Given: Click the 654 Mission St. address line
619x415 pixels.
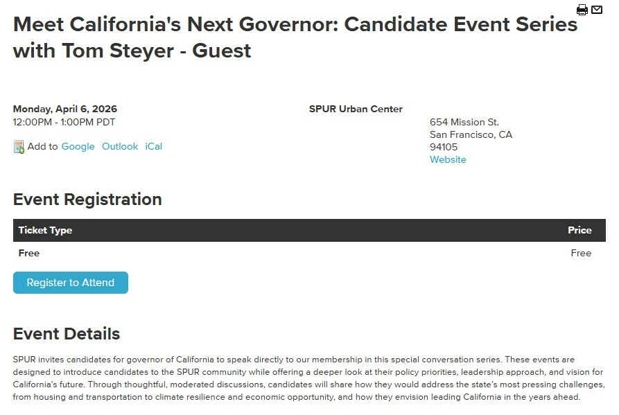Looking at the screenshot, I should tap(464, 122).
